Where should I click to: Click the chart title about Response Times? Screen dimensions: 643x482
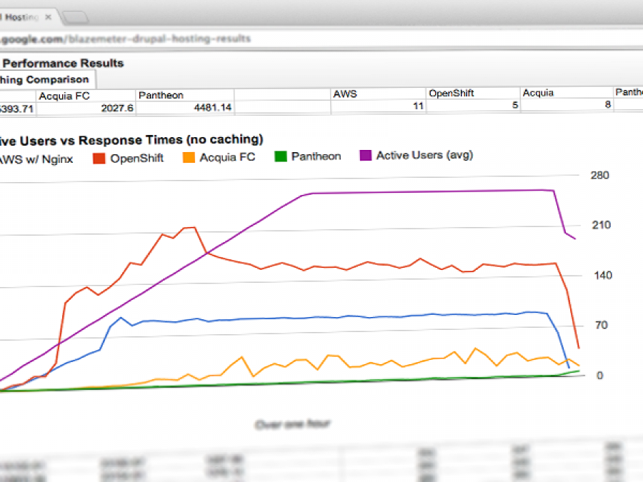pos(131,140)
